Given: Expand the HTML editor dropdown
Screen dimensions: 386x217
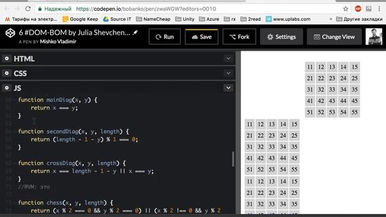Looking at the screenshot, I should pos(228,58).
